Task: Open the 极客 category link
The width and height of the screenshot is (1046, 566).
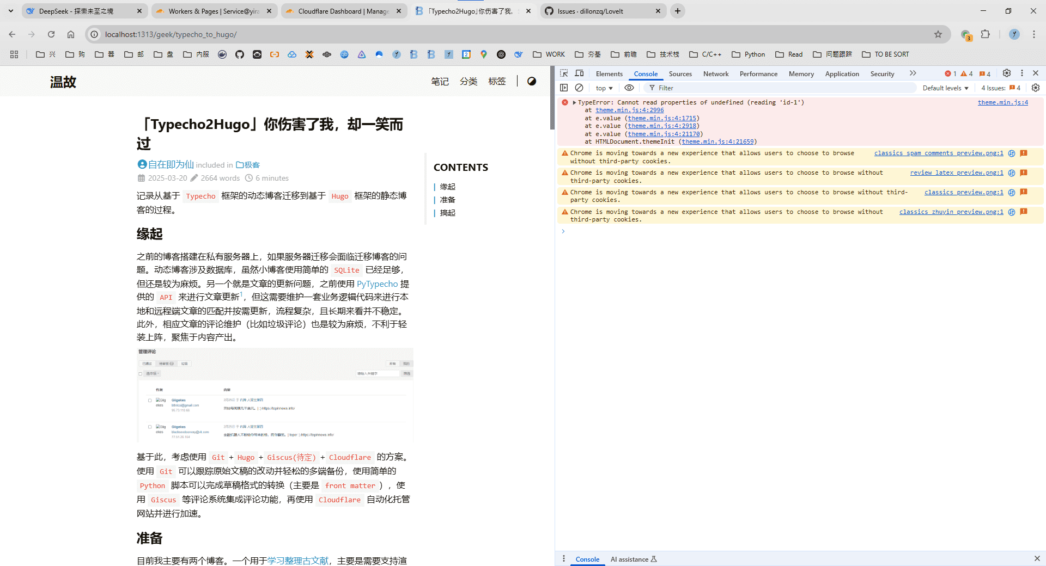Action: tap(248, 165)
